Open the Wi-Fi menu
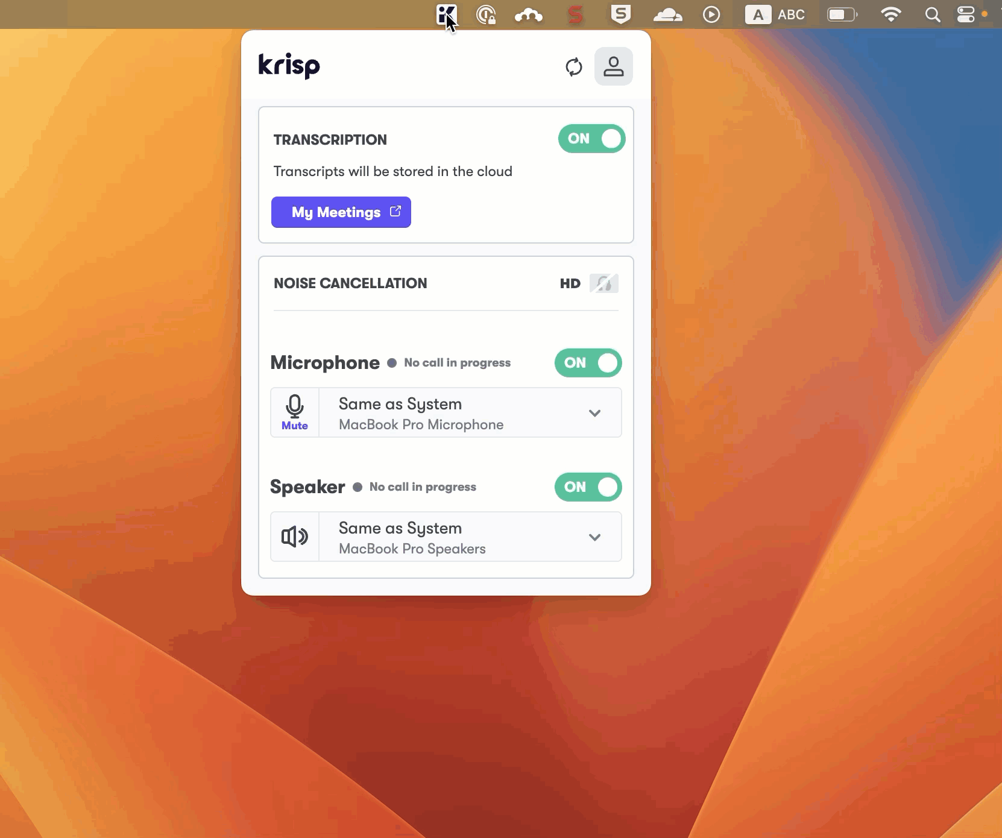 click(890, 14)
